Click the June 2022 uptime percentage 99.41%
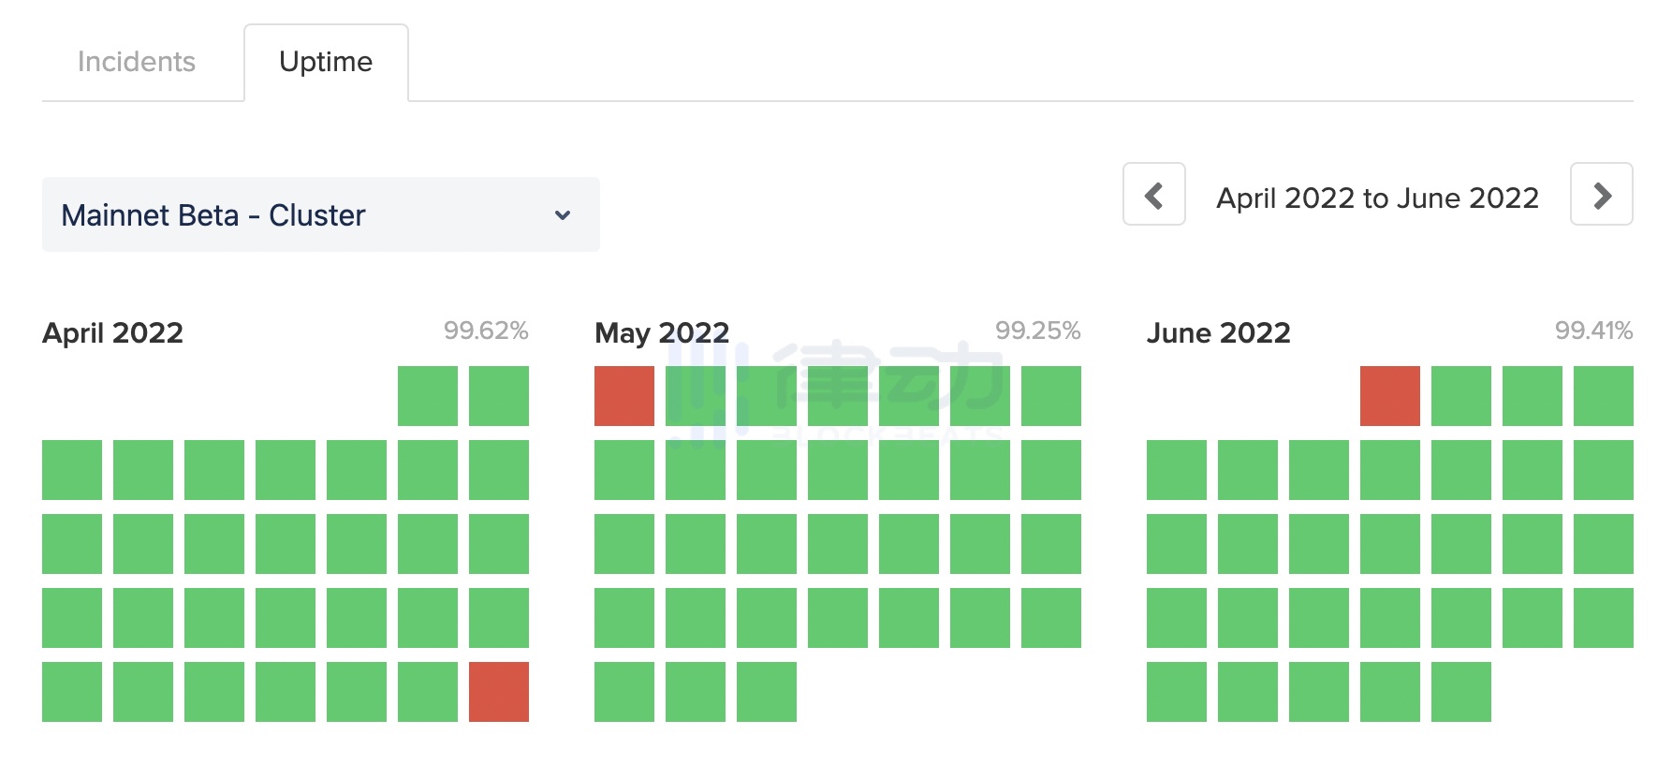Screen dimensions: 1672x779 tap(1593, 331)
